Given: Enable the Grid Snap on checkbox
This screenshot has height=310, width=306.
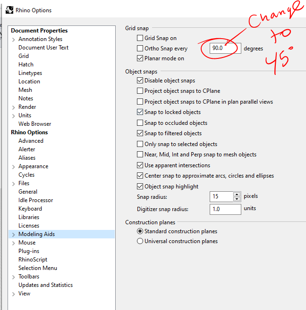Looking at the screenshot, I should pyautogui.click(x=140, y=38).
